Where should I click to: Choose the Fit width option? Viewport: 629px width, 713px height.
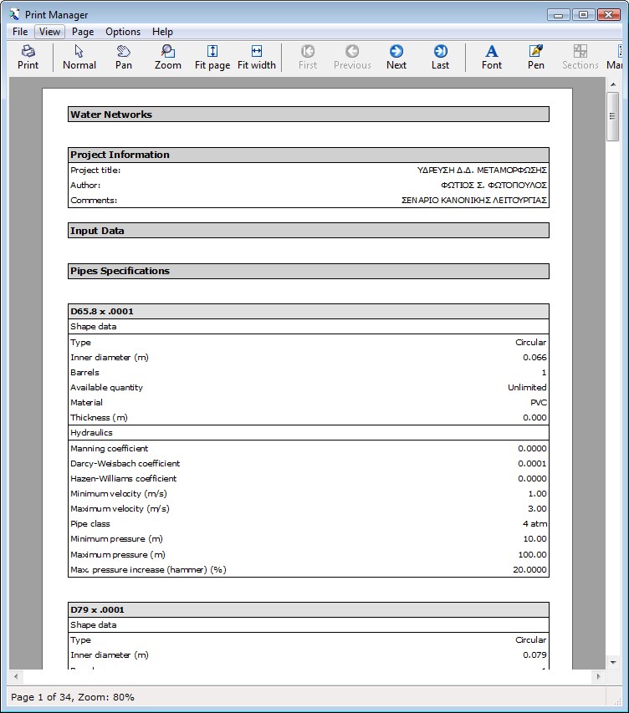point(257,57)
